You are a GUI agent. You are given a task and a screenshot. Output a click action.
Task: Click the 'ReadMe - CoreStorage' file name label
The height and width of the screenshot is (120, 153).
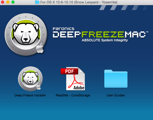[73, 95]
